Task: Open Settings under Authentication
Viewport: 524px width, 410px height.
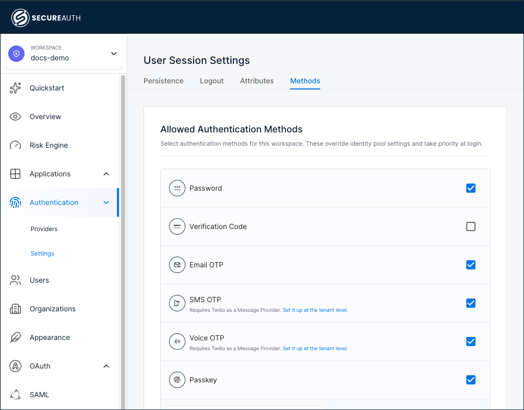Action: click(42, 254)
